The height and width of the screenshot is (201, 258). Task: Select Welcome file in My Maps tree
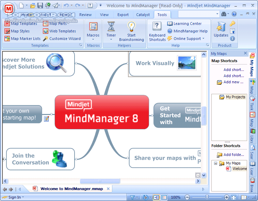(237, 169)
